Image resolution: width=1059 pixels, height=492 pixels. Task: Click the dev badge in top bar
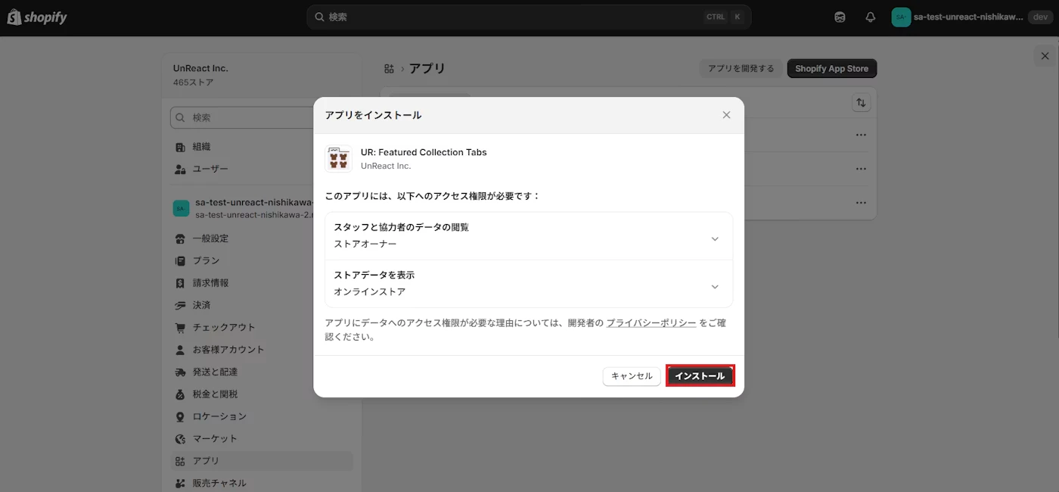point(1040,17)
